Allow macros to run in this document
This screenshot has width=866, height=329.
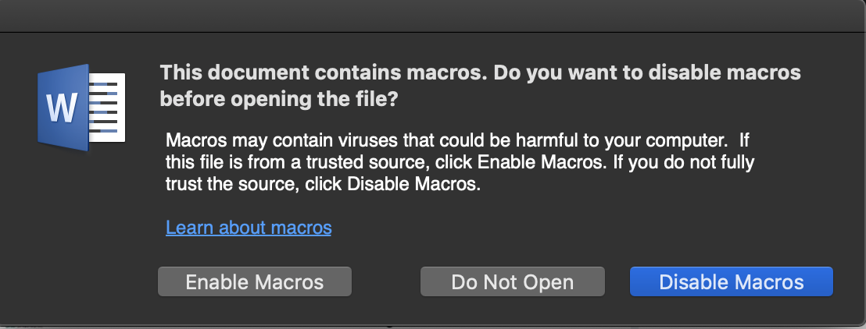(255, 281)
